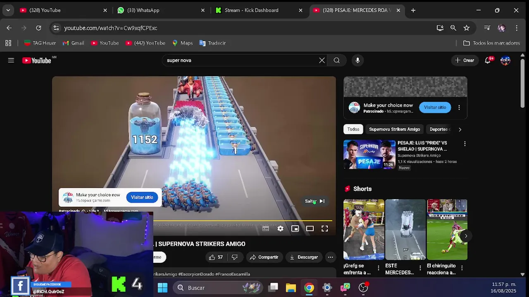Open the Maps bookmark

coord(182,43)
